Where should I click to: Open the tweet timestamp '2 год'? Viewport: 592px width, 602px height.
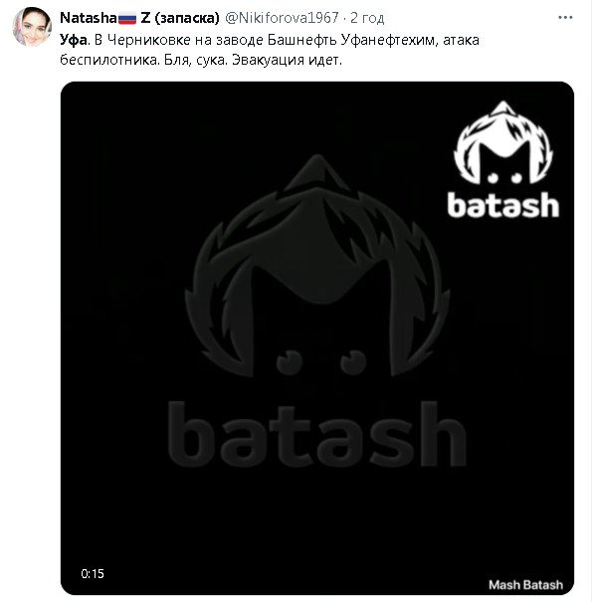(367, 18)
